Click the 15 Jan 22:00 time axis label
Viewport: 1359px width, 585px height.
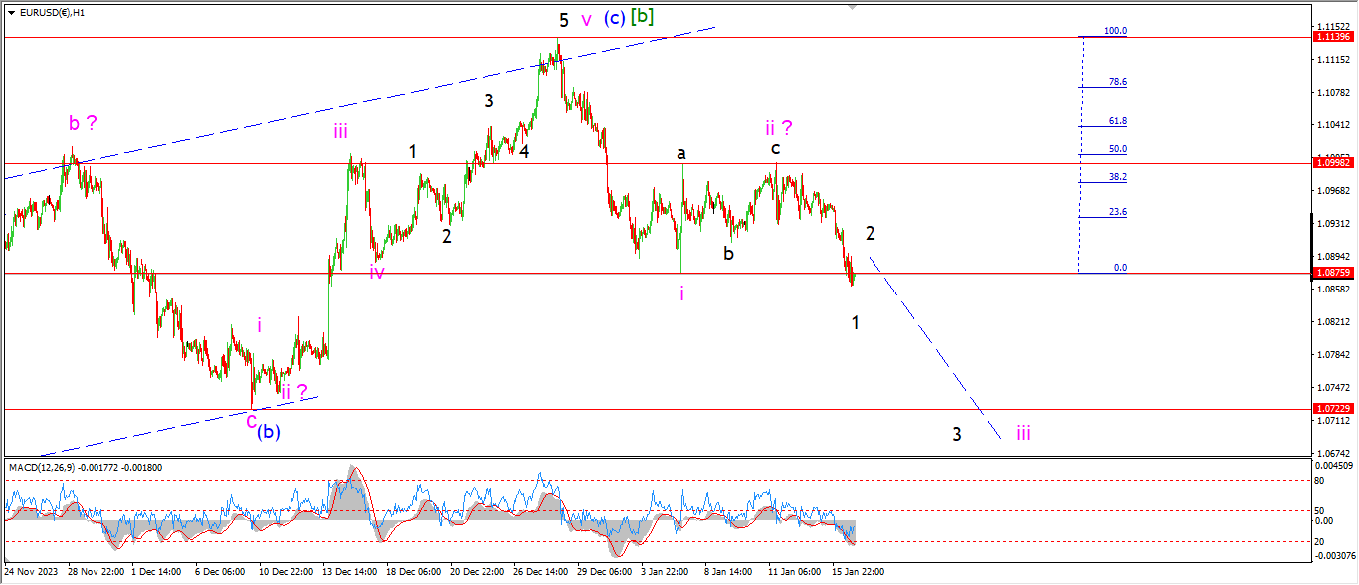[858, 572]
